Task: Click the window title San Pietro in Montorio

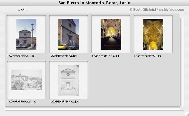Action: pyautogui.click(x=94, y=3)
